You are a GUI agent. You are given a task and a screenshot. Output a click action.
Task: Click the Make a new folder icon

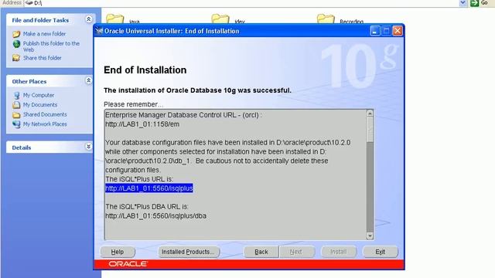pyautogui.click(x=16, y=34)
